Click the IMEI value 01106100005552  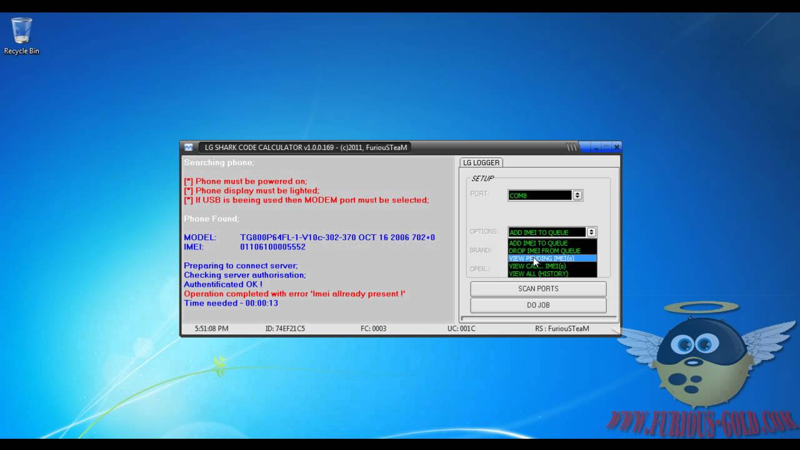(272, 247)
